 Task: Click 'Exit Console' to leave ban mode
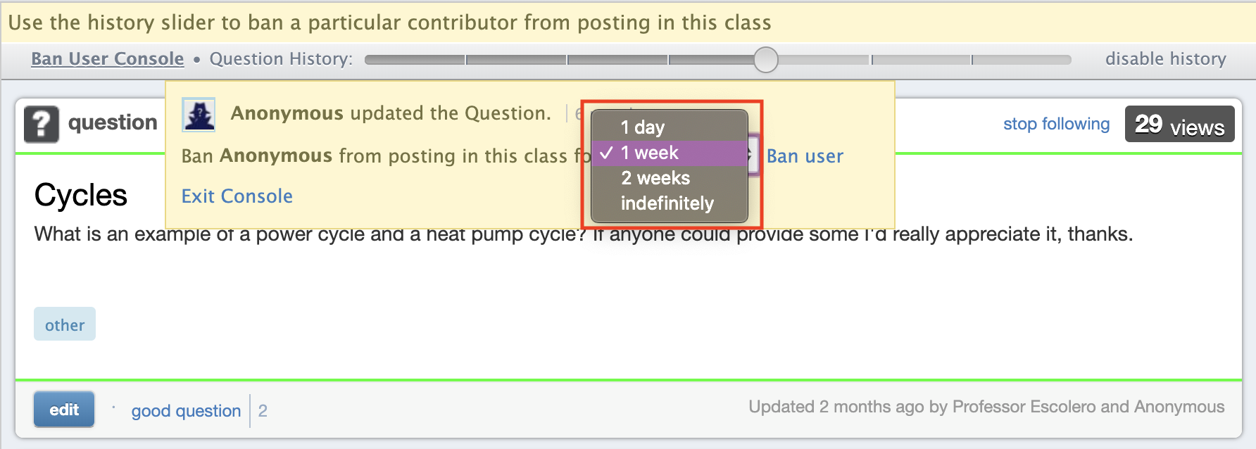point(237,196)
